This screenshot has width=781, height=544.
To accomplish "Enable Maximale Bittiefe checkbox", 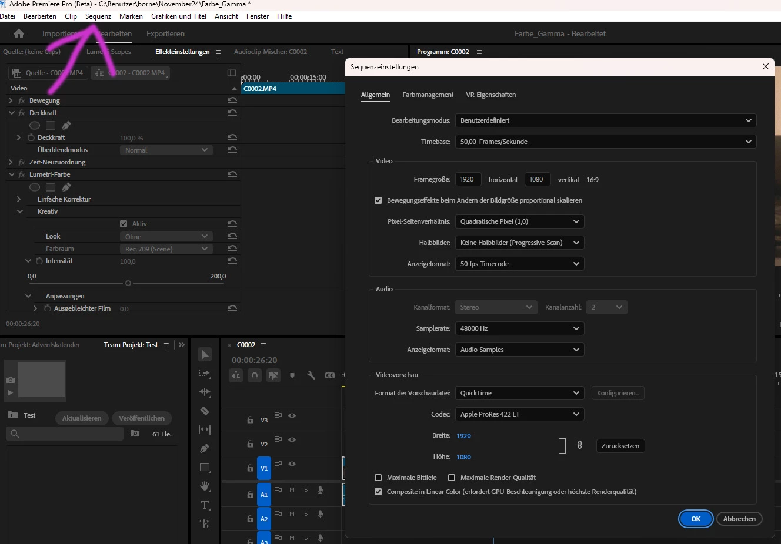I will click(378, 478).
